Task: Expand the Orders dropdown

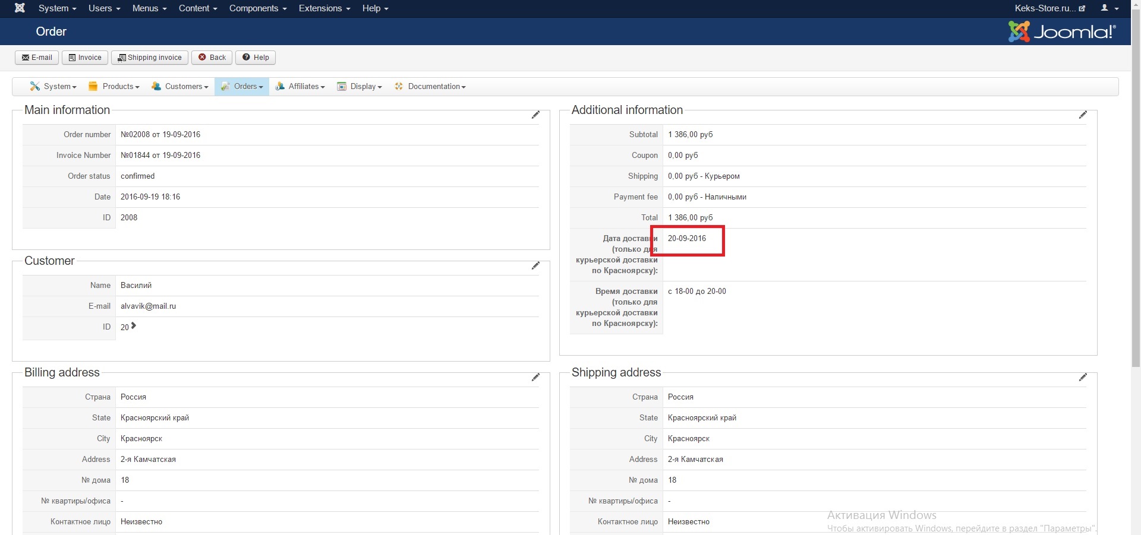Action: (242, 87)
